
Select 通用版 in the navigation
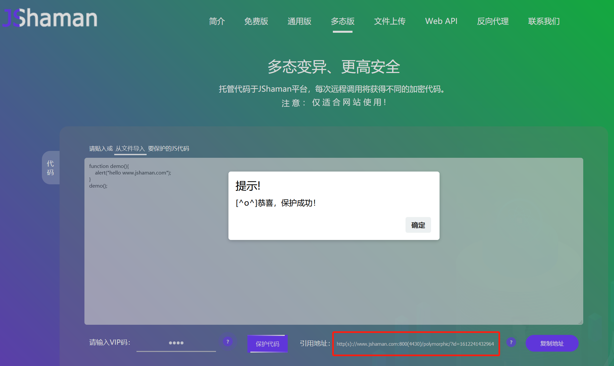[299, 21]
